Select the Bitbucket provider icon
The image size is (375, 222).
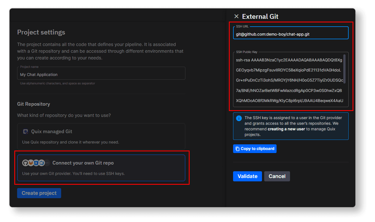tap(36, 163)
